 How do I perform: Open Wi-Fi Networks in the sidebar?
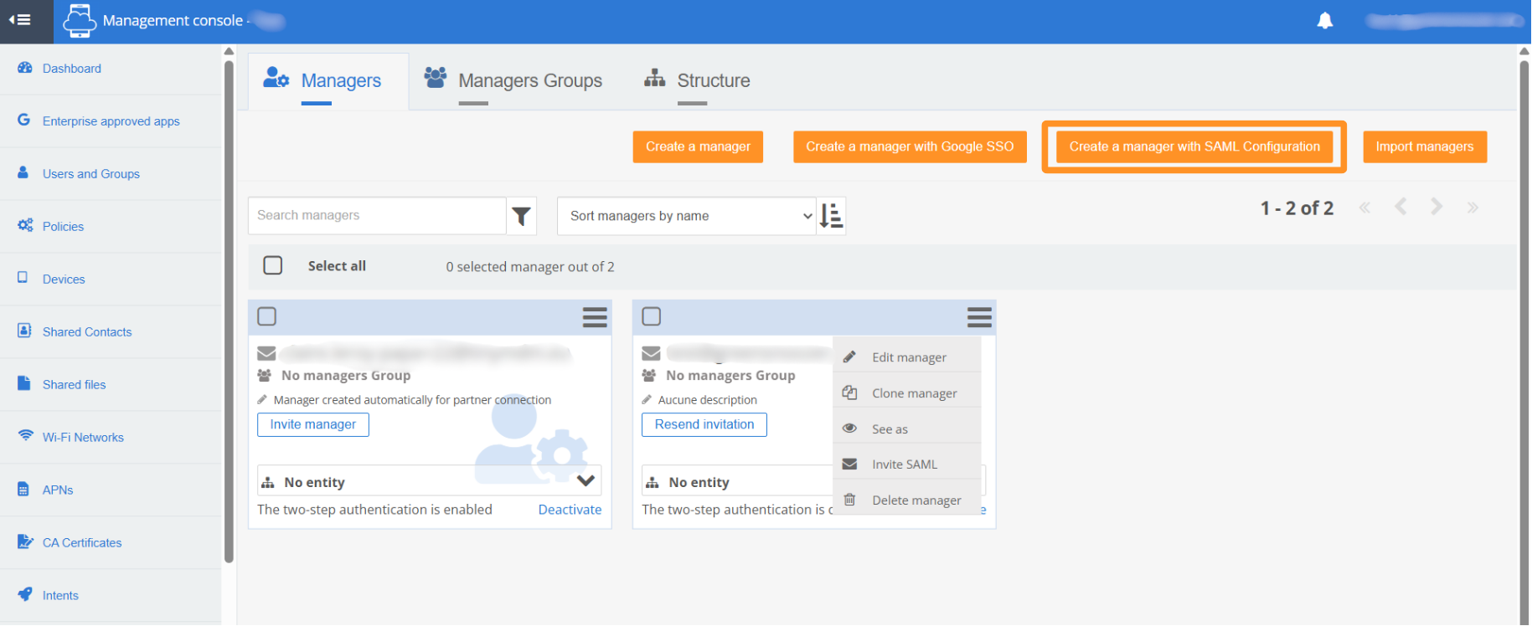click(x=83, y=437)
